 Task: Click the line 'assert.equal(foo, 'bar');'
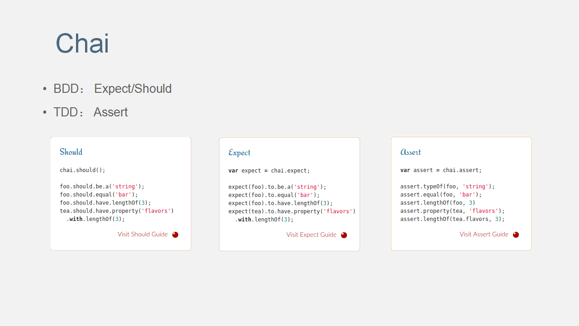tap(441, 195)
